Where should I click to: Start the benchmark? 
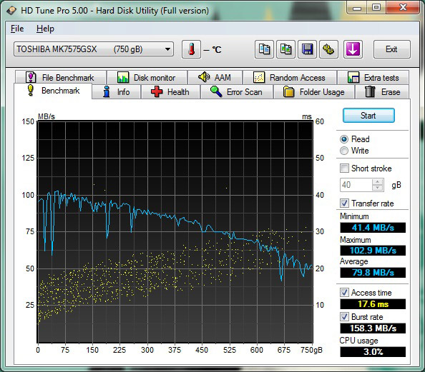coord(368,116)
